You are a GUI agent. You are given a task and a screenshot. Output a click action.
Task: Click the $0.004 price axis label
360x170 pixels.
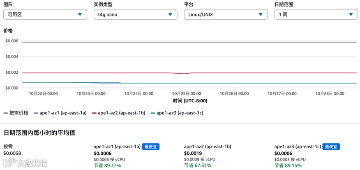coord(12,56)
